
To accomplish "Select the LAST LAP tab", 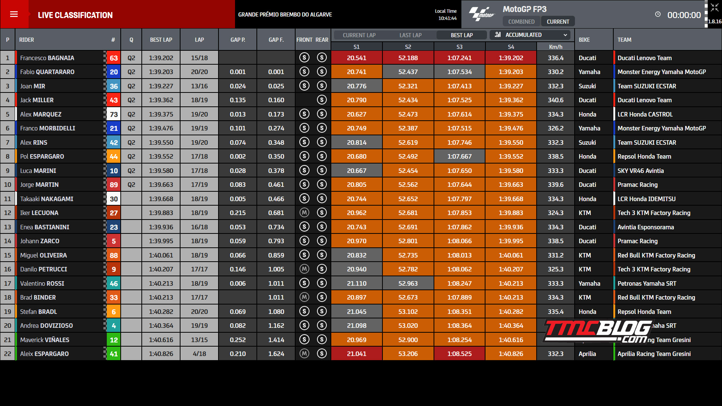I will [410, 35].
